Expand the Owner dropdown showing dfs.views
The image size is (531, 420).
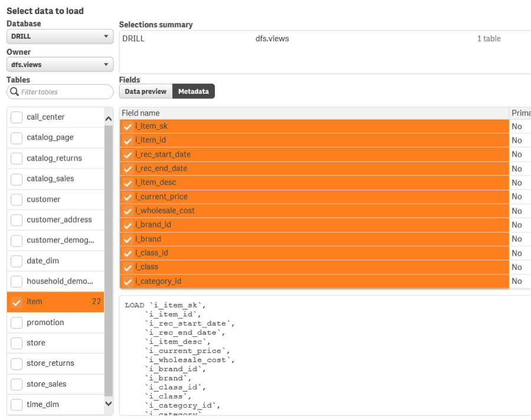coord(60,65)
